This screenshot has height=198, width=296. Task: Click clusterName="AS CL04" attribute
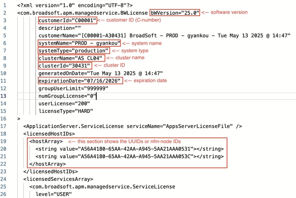pos(70,58)
